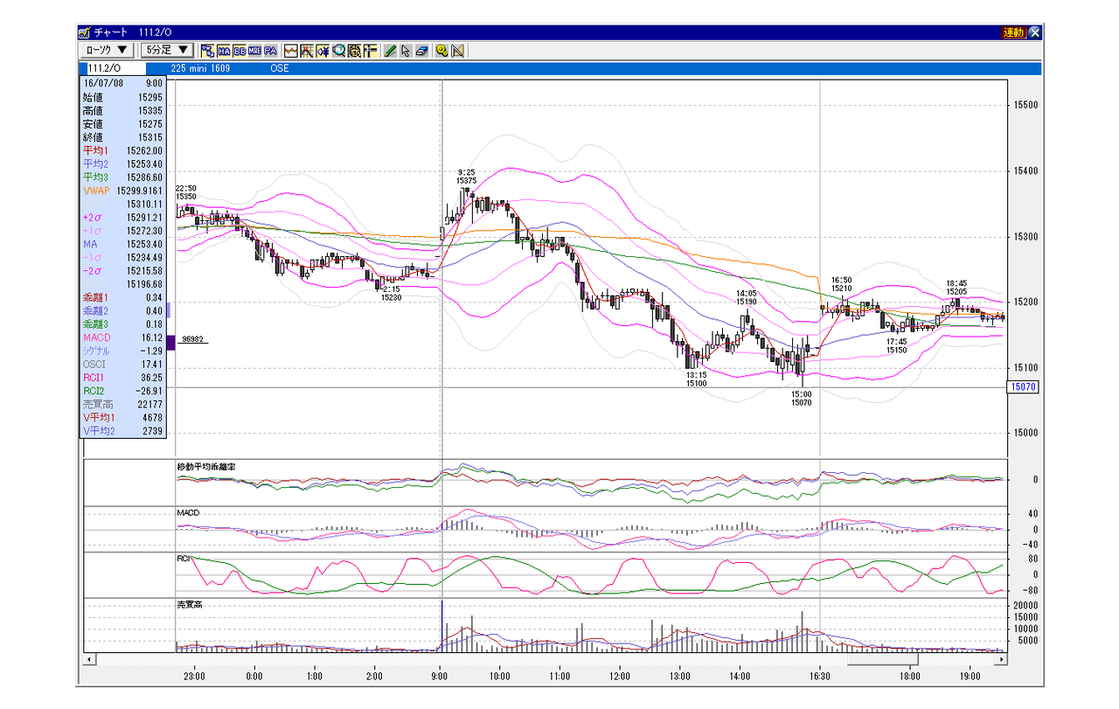Click the first chart settings toolbar icon
Image resolution: width=1119 pixels, height=709 pixels.
pyautogui.click(x=208, y=51)
